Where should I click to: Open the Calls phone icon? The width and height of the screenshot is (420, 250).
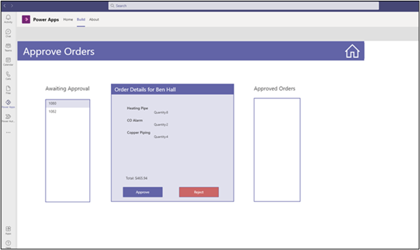point(8,74)
